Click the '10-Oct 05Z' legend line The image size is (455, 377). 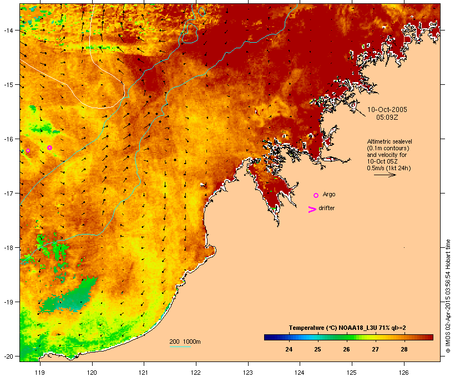click(x=382, y=161)
